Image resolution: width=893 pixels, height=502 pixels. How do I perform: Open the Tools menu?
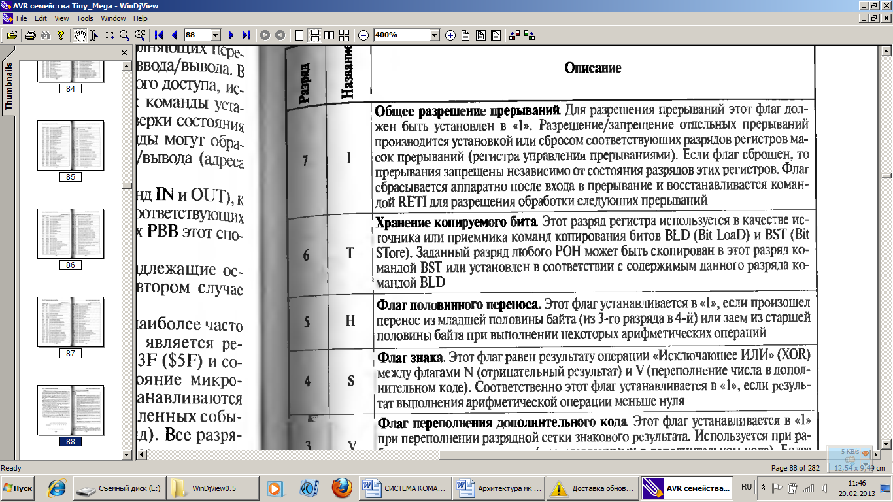(x=85, y=18)
